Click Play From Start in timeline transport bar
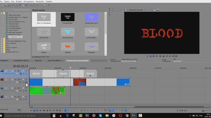This screenshot has height=118, width=211. tap(37, 110)
